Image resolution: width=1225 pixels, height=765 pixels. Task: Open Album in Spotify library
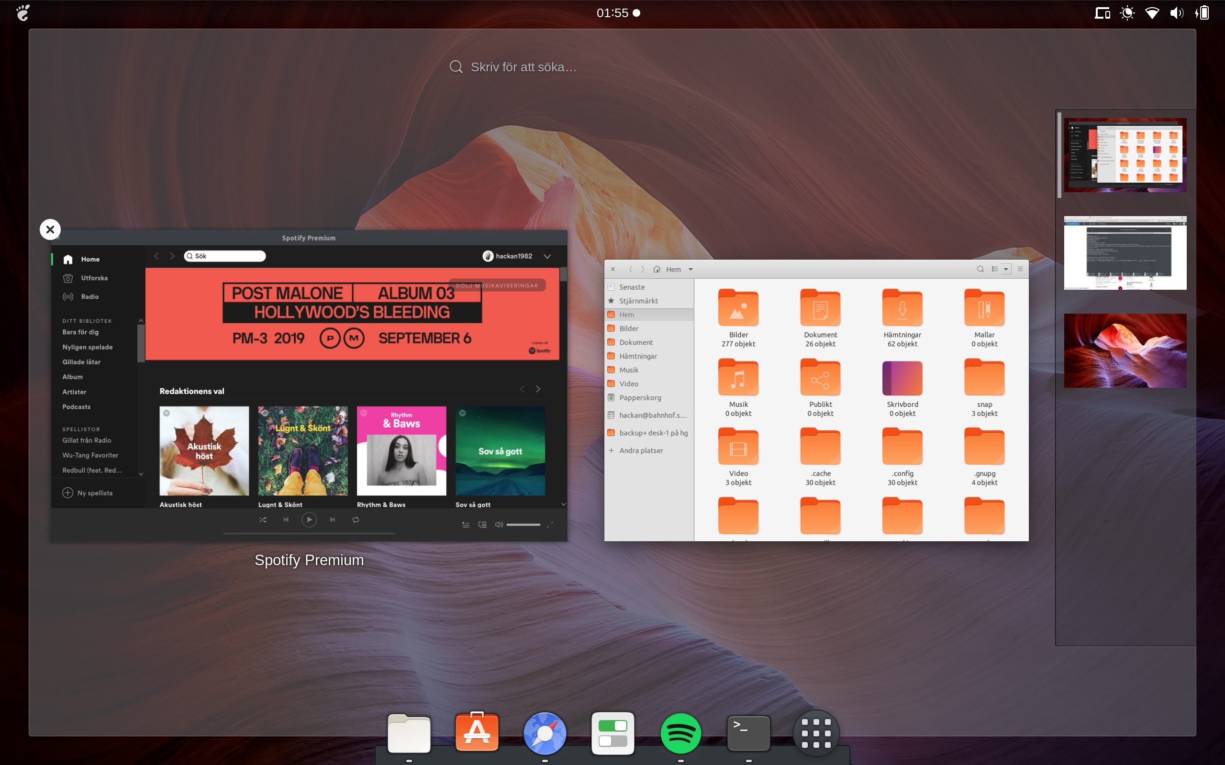pos(72,377)
